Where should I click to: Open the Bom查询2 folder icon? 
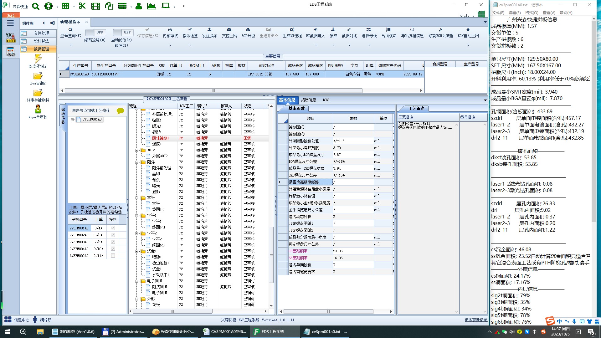(x=38, y=76)
